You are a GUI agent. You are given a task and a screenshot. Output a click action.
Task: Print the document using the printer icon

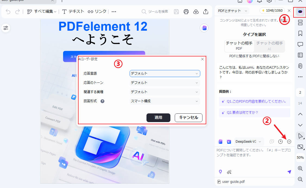click(x=186, y=12)
